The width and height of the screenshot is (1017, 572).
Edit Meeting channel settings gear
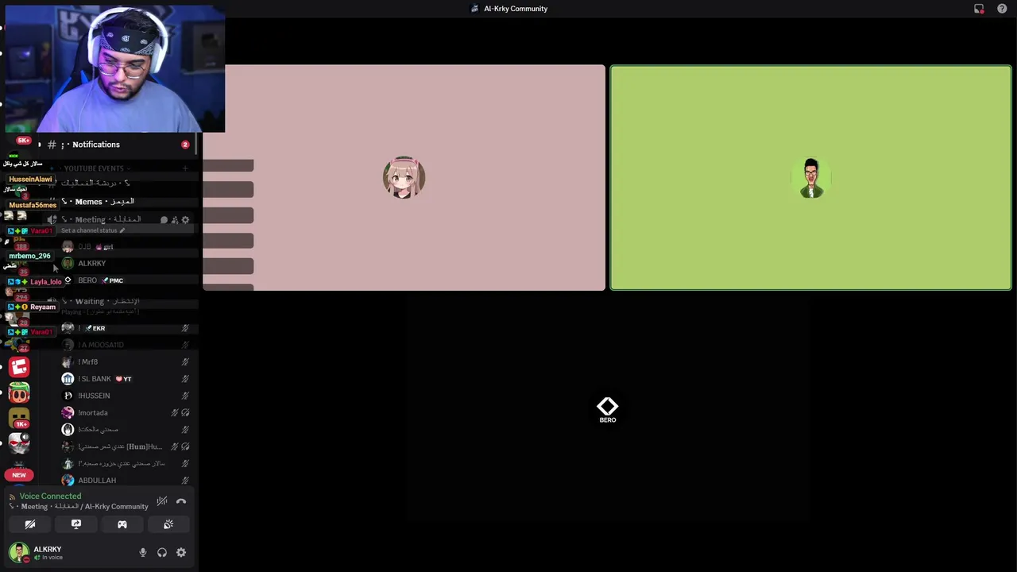(186, 220)
